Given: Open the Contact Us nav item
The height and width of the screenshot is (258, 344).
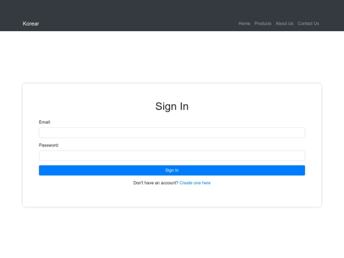Looking at the screenshot, I should pyautogui.click(x=308, y=24).
